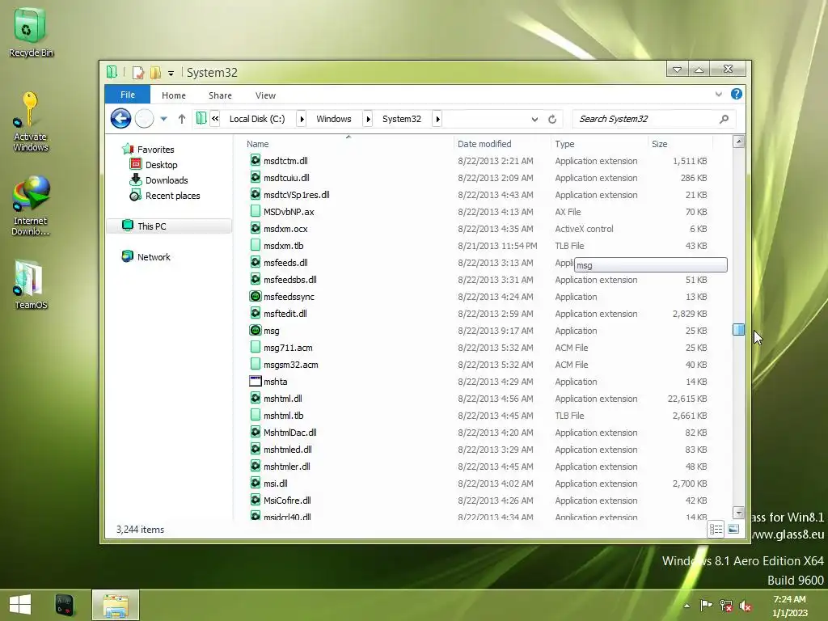828x621 pixels.
Task: Select the file msftedit.dll
Action: coord(285,313)
